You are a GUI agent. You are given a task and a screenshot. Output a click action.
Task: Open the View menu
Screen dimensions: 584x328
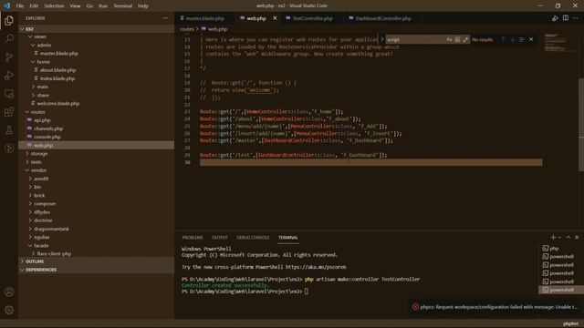tap(75, 6)
